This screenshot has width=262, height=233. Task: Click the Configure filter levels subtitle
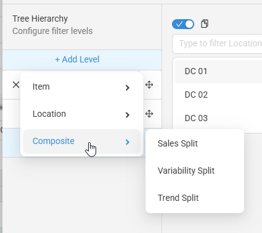pyautogui.click(x=52, y=31)
